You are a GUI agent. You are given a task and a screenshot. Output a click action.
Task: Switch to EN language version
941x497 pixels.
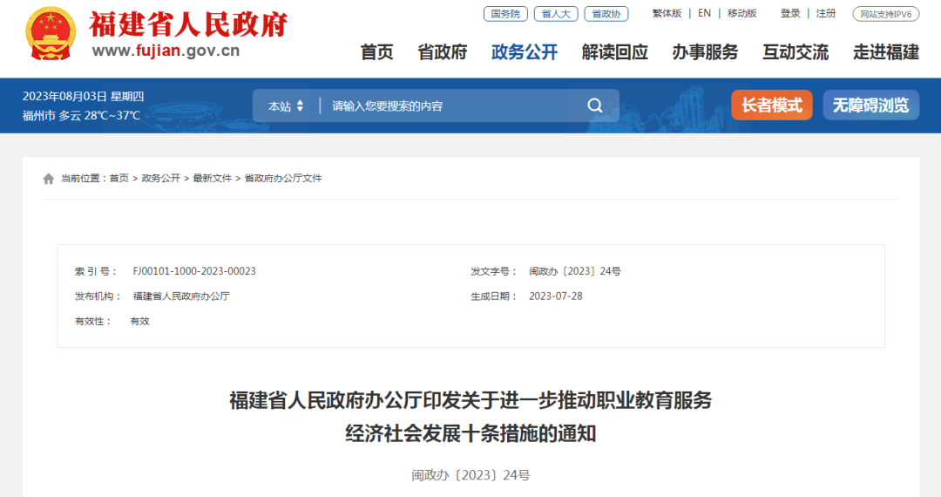tap(705, 13)
